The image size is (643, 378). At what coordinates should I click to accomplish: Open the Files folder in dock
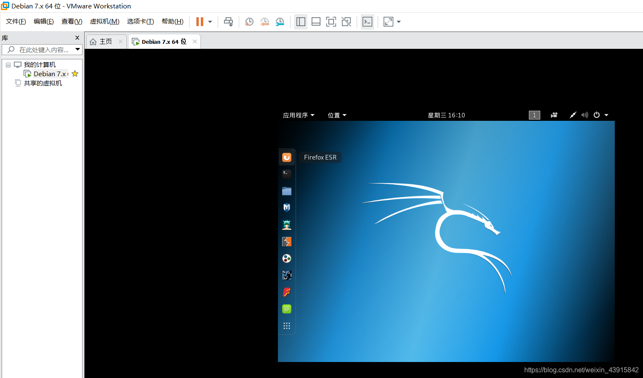click(x=287, y=191)
